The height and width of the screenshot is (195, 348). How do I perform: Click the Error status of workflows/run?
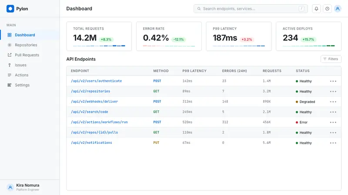pyautogui.click(x=301, y=122)
